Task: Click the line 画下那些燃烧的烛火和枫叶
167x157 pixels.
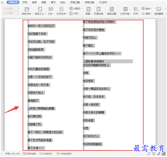Action: point(99,22)
